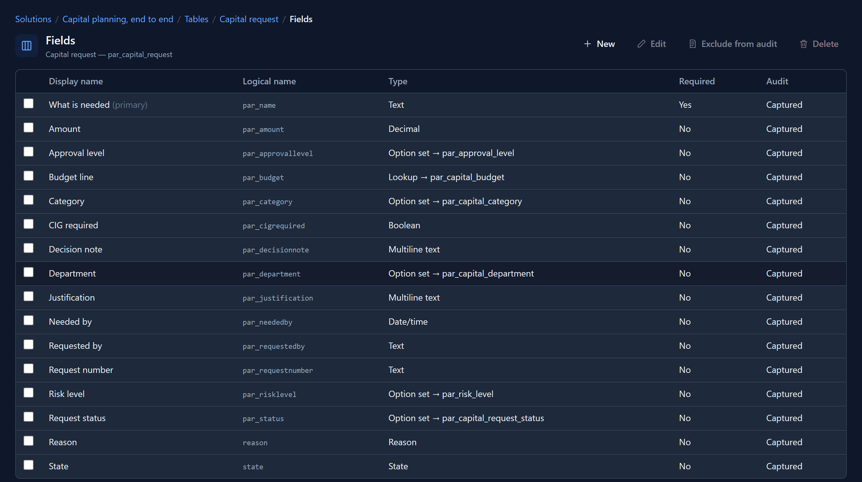Click the Audit column header
The image size is (862, 482).
pos(777,81)
